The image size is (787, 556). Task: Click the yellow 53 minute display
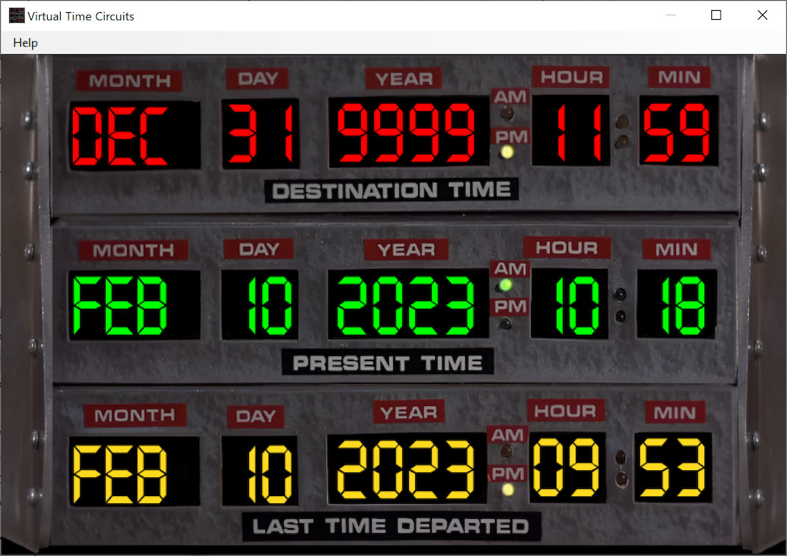click(x=673, y=467)
